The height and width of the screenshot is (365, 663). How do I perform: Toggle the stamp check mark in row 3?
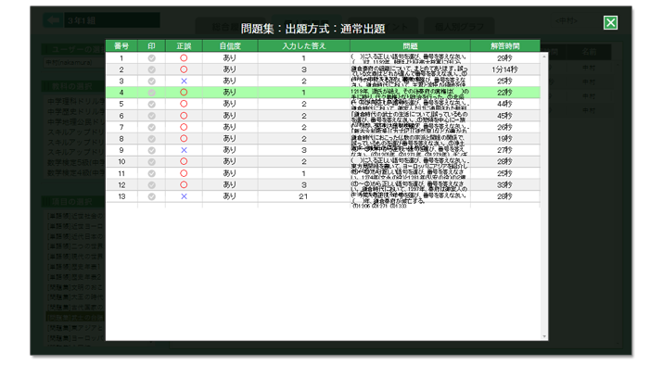[151, 82]
